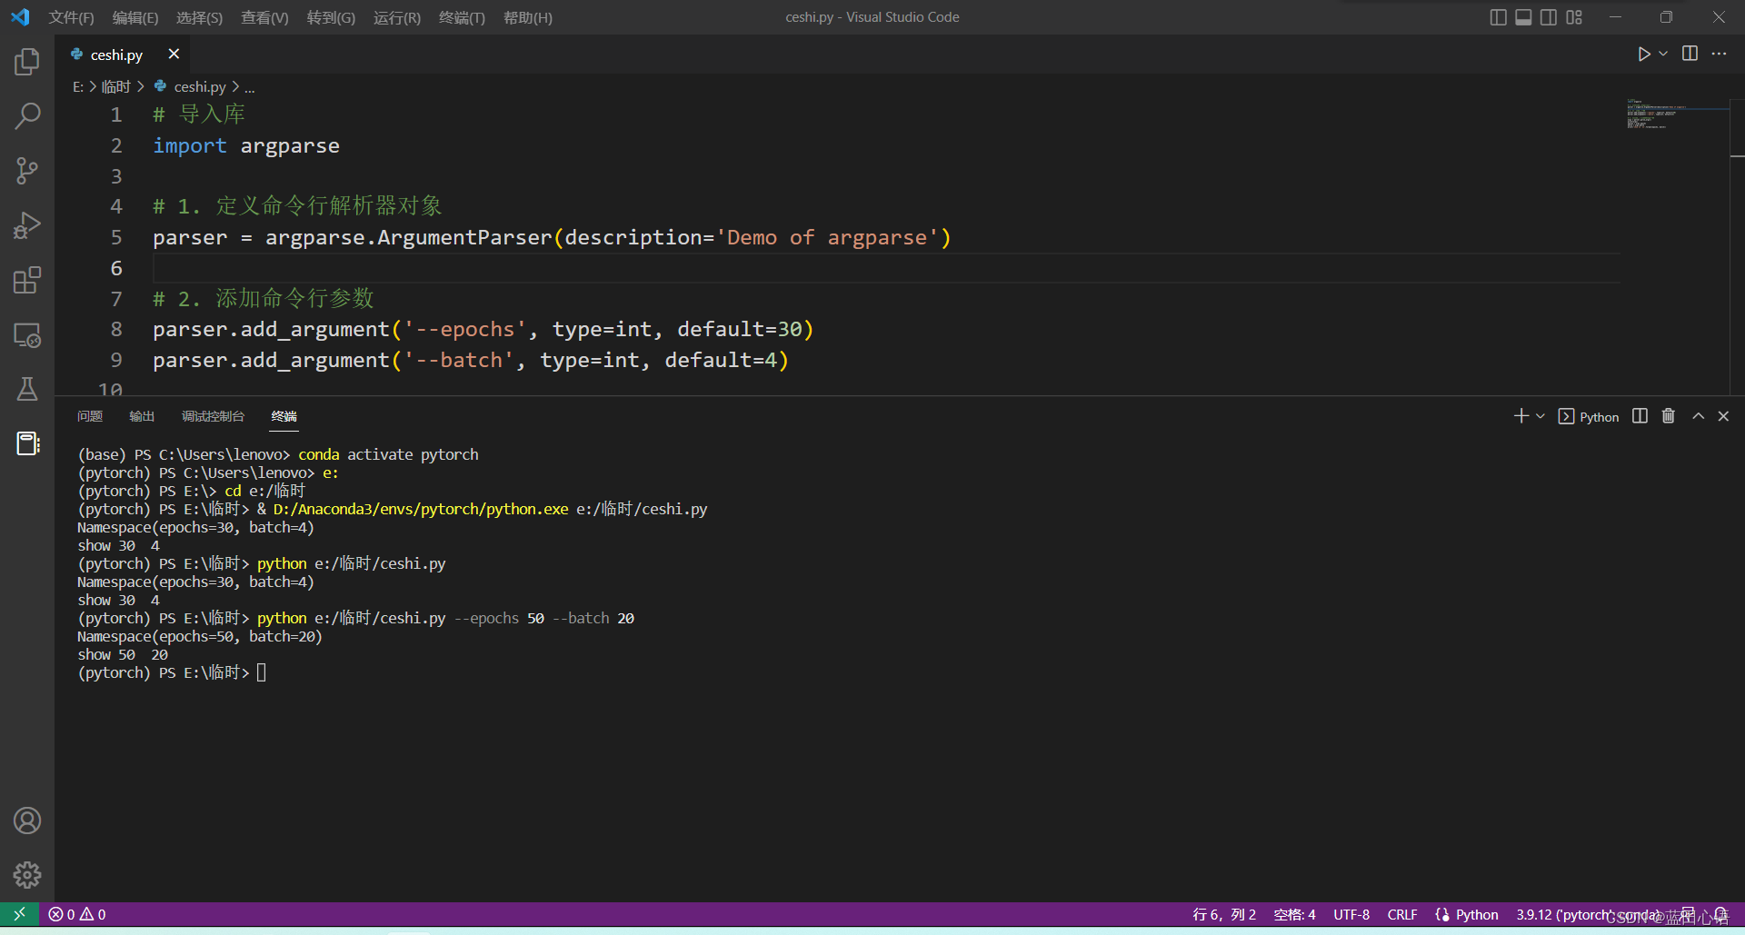Open the Explorer view in activity bar
The width and height of the screenshot is (1745, 935).
[x=27, y=62]
